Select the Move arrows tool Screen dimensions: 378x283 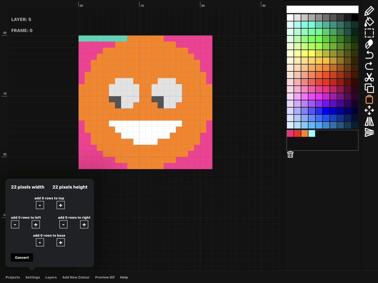(369, 110)
